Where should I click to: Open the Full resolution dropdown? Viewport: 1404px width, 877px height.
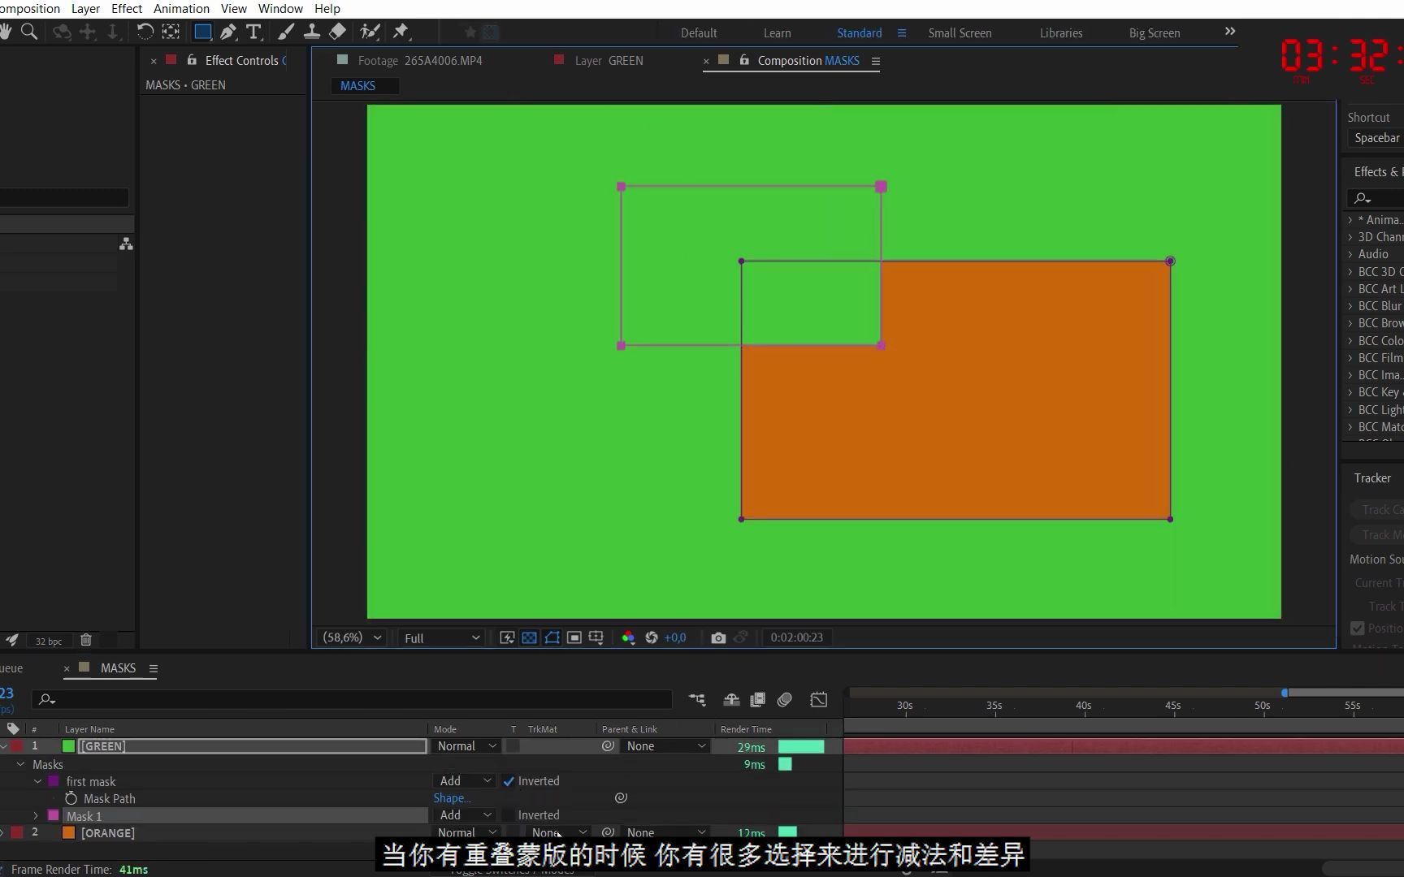[442, 637]
